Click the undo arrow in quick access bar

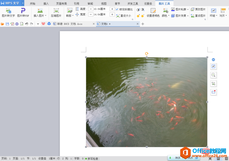coord(27,24)
